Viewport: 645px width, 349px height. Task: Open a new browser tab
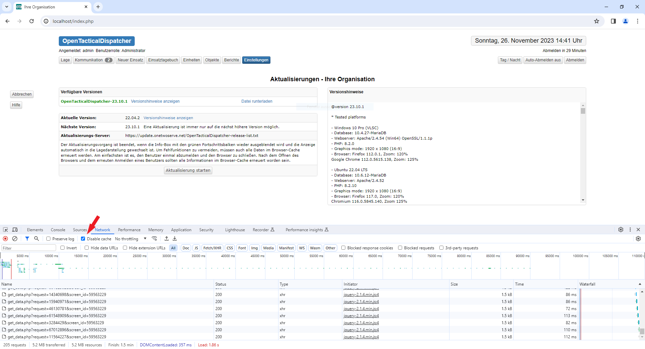pyautogui.click(x=98, y=7)
